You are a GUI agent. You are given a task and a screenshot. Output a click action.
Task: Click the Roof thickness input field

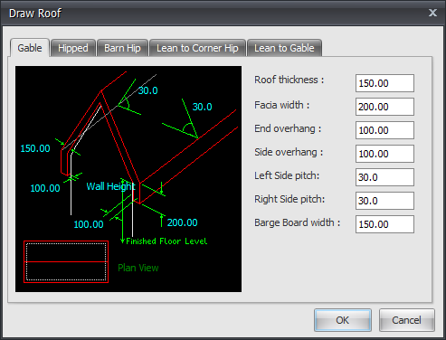[384, 83]
